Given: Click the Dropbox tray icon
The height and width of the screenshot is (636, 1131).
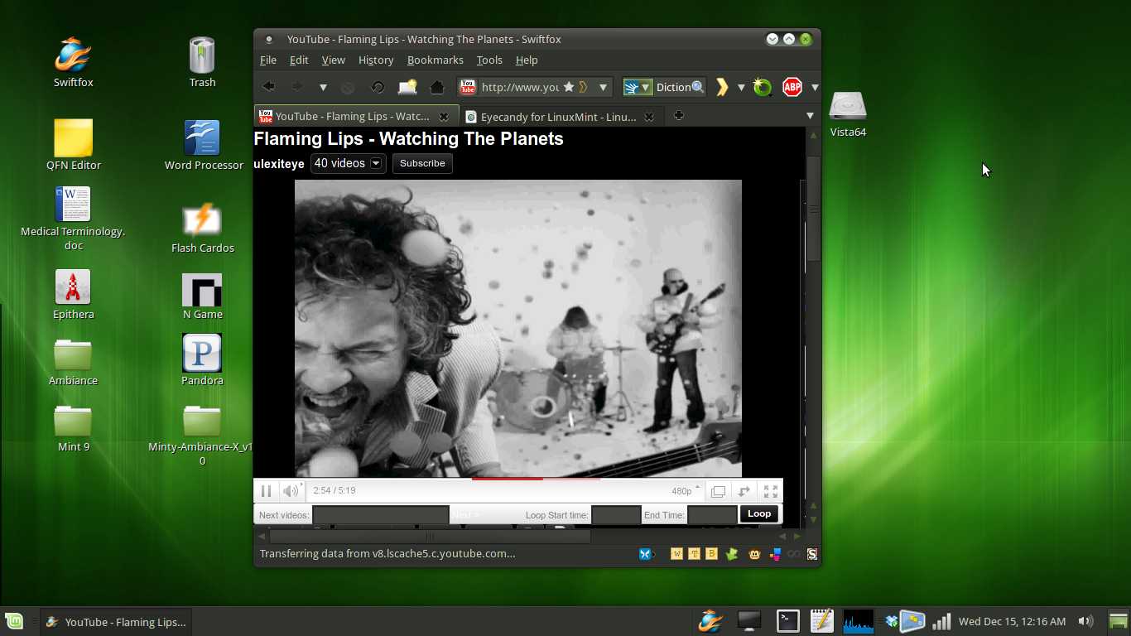Looking at the screenshot, I should click(x=891, y=621).
